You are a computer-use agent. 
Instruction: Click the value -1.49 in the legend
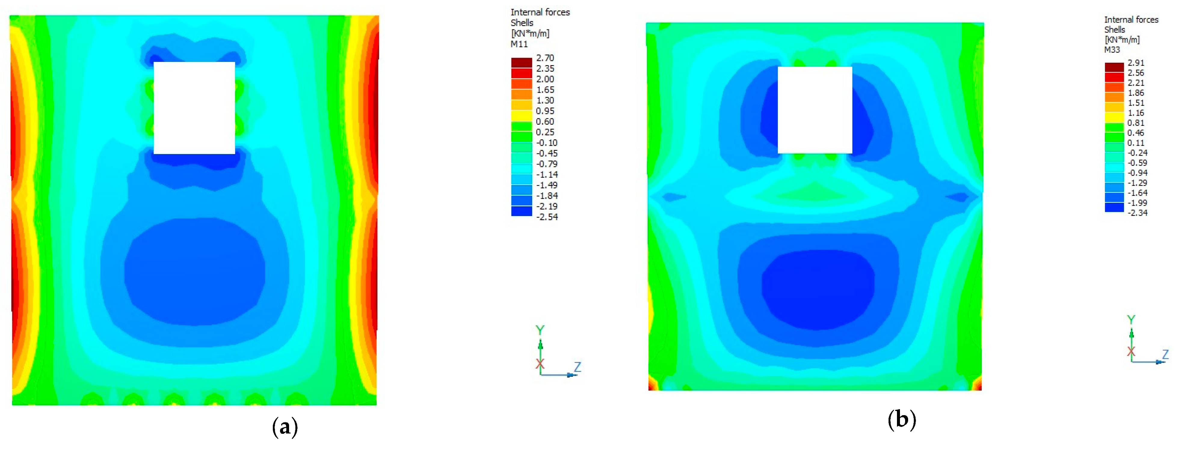pos(547,185)
